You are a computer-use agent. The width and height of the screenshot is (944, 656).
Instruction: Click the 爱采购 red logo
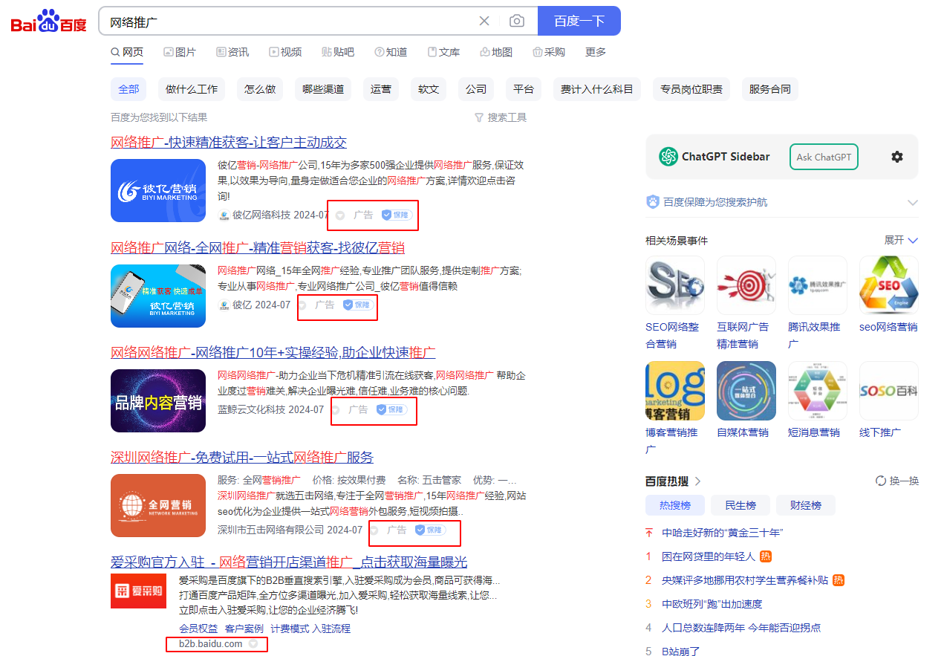pos(138,591)
